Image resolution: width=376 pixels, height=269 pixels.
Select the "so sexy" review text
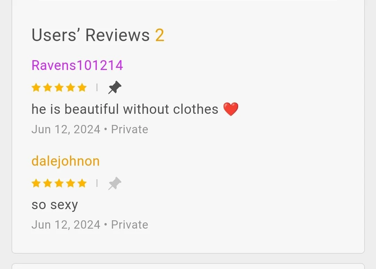coord(55,205)
